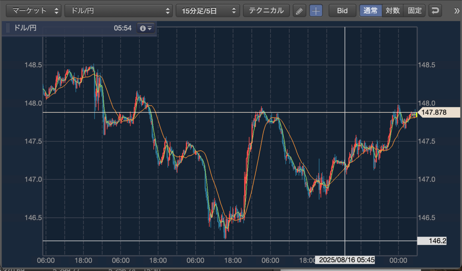This screenshot has width=462, height=271.
Task: Toggle the crosshair cursor tool
Action: 316,10
